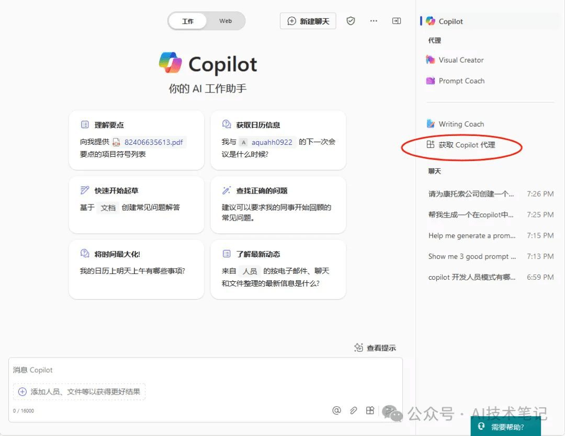Image resolution: width=565 pixels, height=436 pixels.
Task: Click the 获取日历信息 chat icon
Action: tap(227, 124)
